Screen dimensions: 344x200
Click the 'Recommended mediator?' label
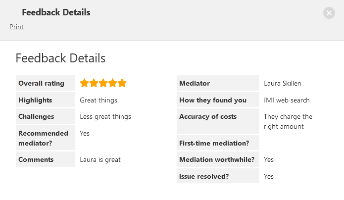(x=43, y=138)
